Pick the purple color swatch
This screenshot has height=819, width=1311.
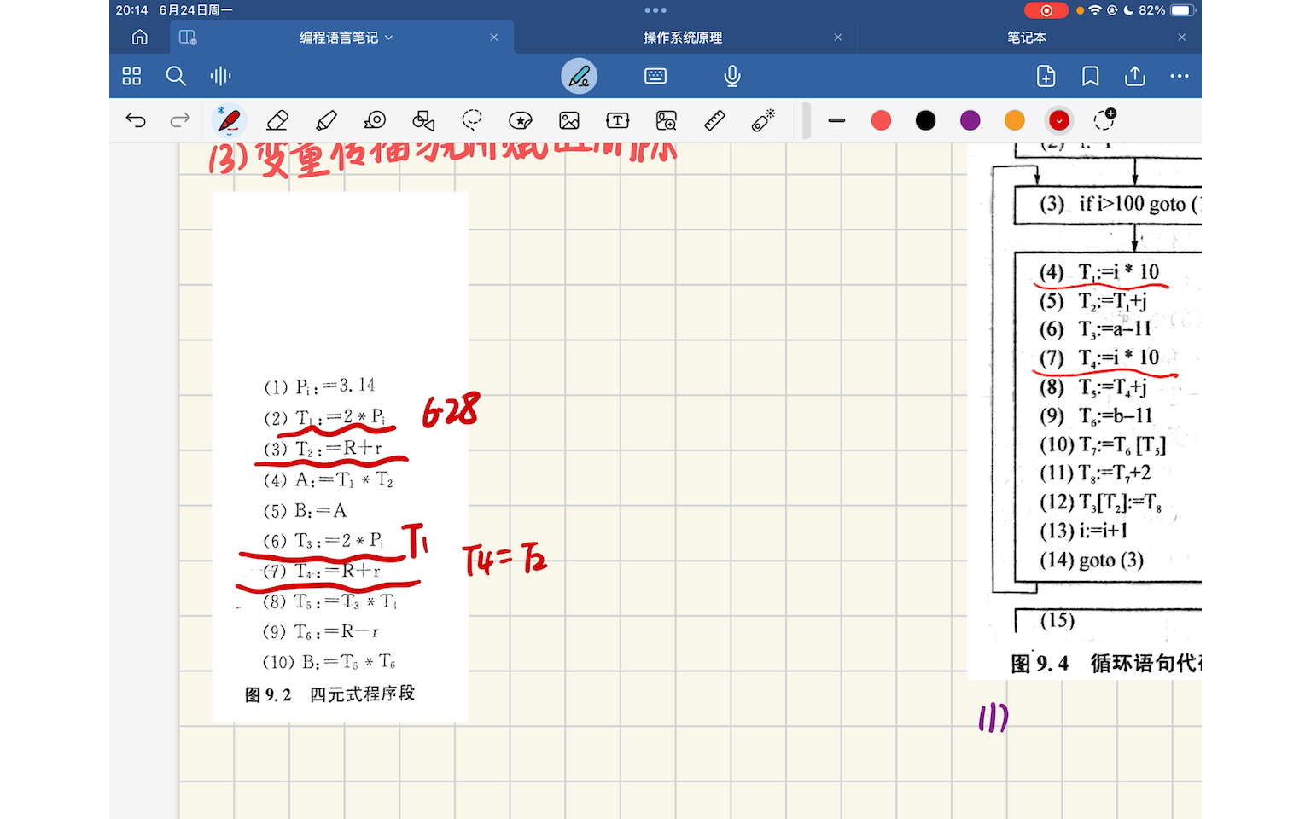[x=970, y=120]
